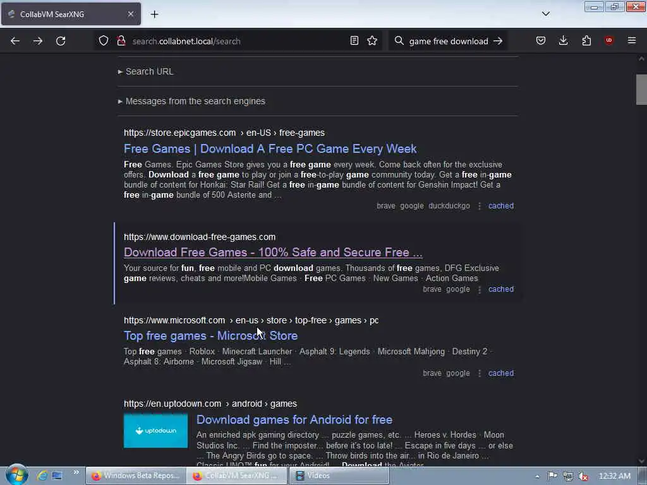Open Top free games Microsoft Store link
Image resolution: width=647 pixels, height=485 pixels.
[x=210, y=335]
